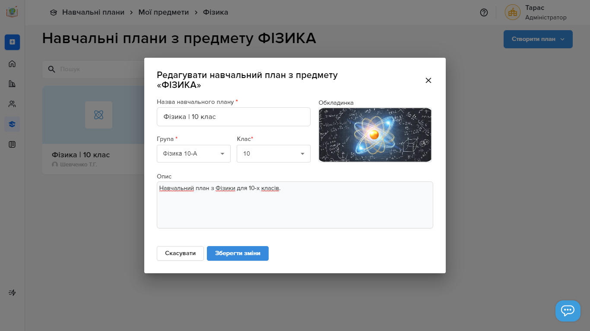Click teacher name Шевченко Т.Г.
This screenshot has width=590, height=331.
click(78, 165)
